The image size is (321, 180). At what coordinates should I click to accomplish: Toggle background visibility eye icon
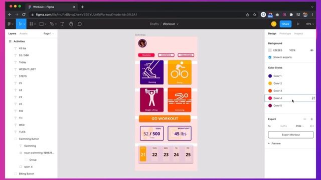point(312,50)
